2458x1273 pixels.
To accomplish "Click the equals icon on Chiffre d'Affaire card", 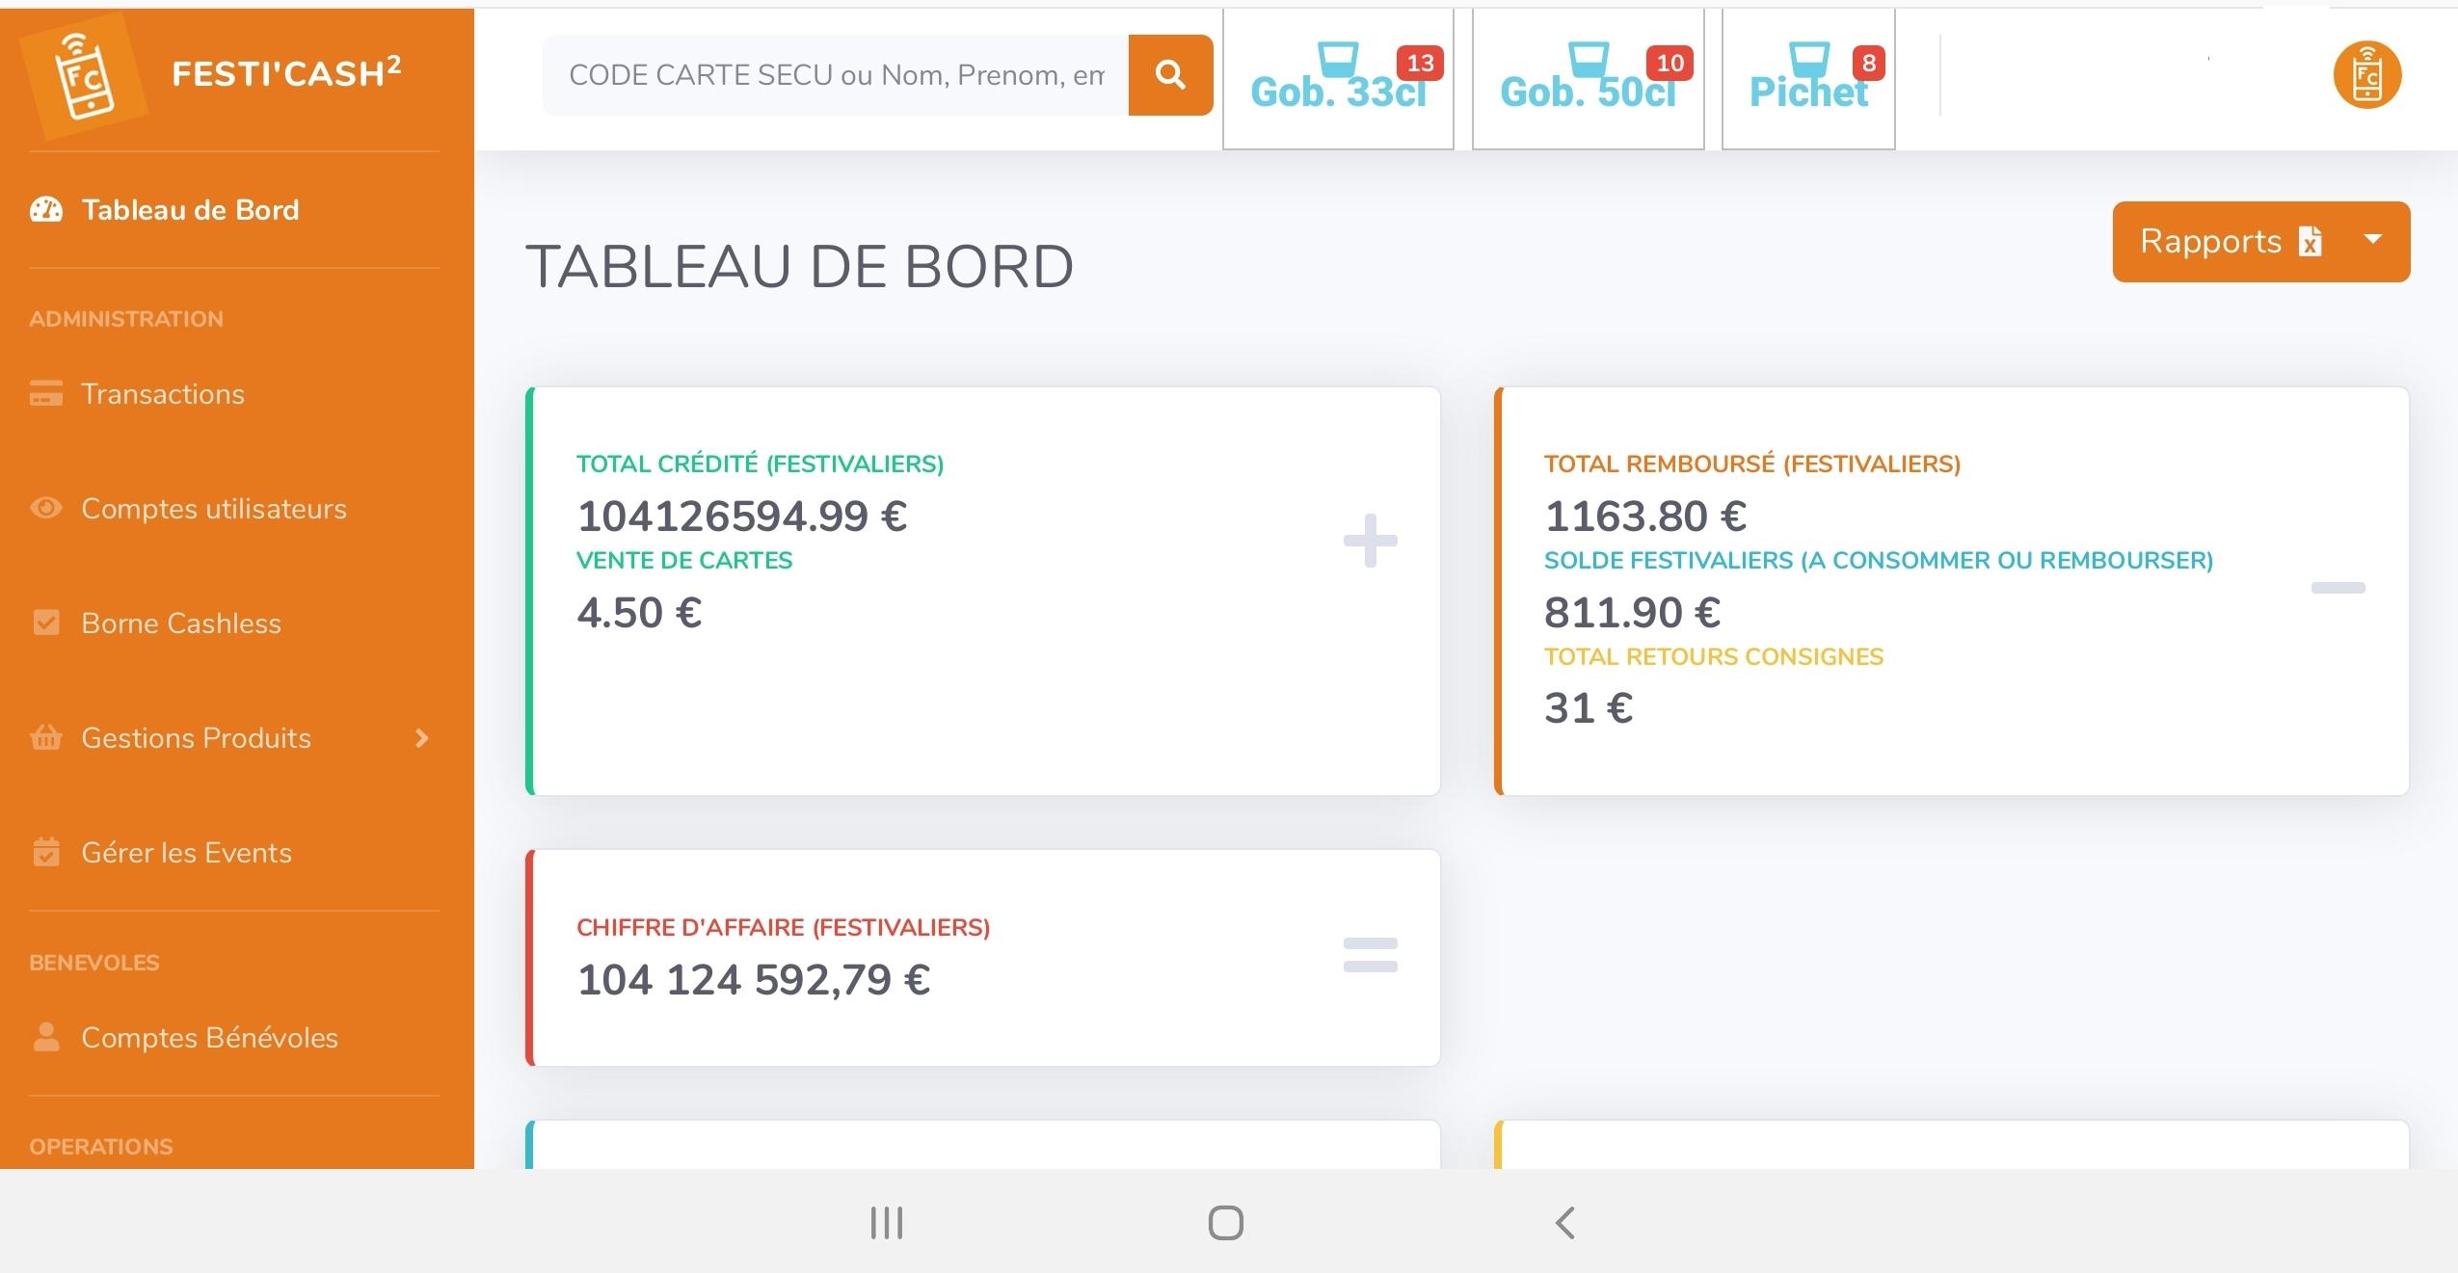I will tap(1370, 955).
